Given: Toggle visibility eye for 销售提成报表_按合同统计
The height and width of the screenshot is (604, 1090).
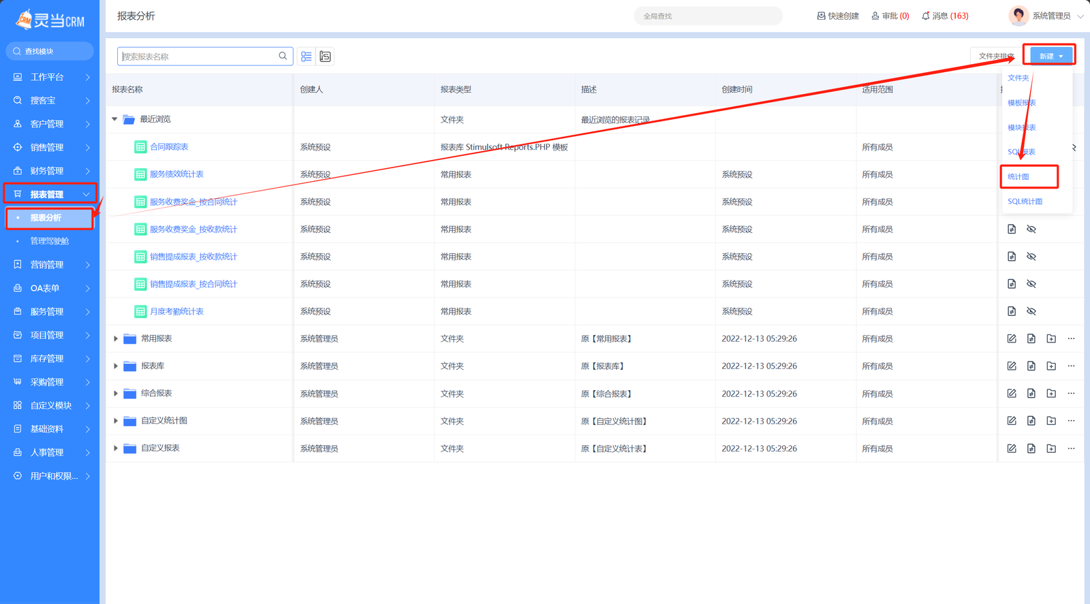Looking at the screenshot, I should pyautogui.click(x=1031, y=284).
